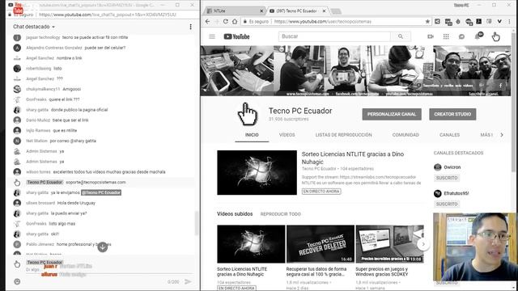This screenshot has height=291, width=518.
Task: Open YouTube messages icon
Action: pos(461,36)
